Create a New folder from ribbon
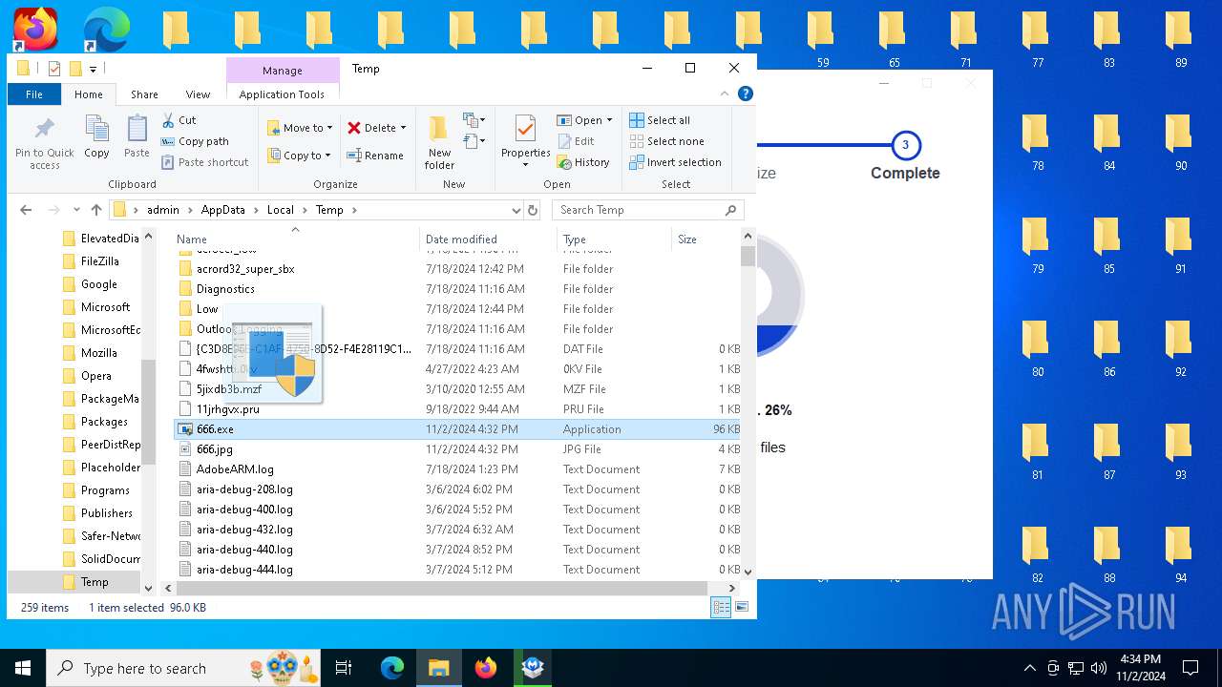Image resolution: width=1222 pixels, height=687 pixels. click(x=439, y=142)
